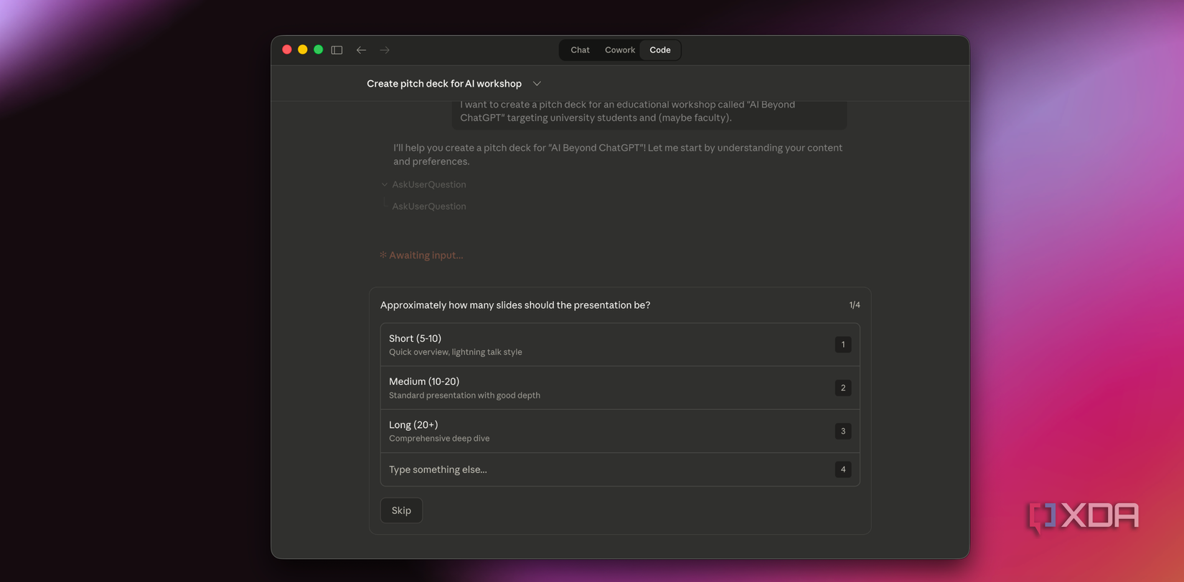The width and height of the screenshot is (1184, 582).
Task: Go back with the left arrow
Action: pyautogui.click(x=361, y=50)
